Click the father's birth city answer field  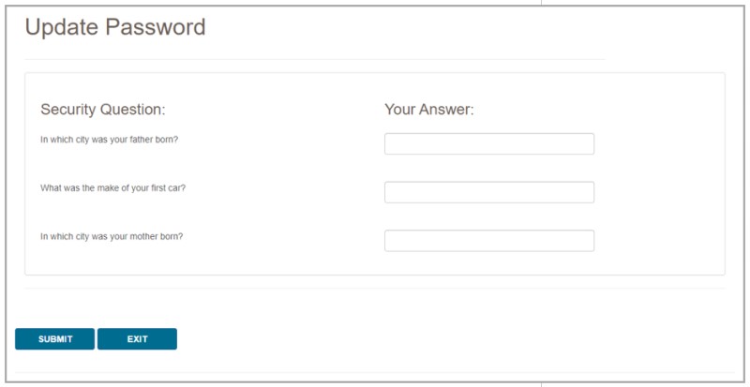click(488, 143)
